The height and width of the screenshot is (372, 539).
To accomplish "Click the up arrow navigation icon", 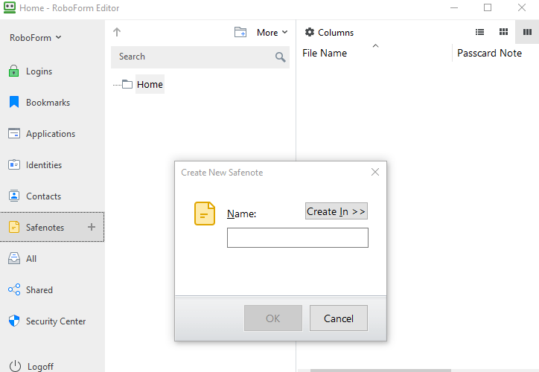I will pos(117,33).
